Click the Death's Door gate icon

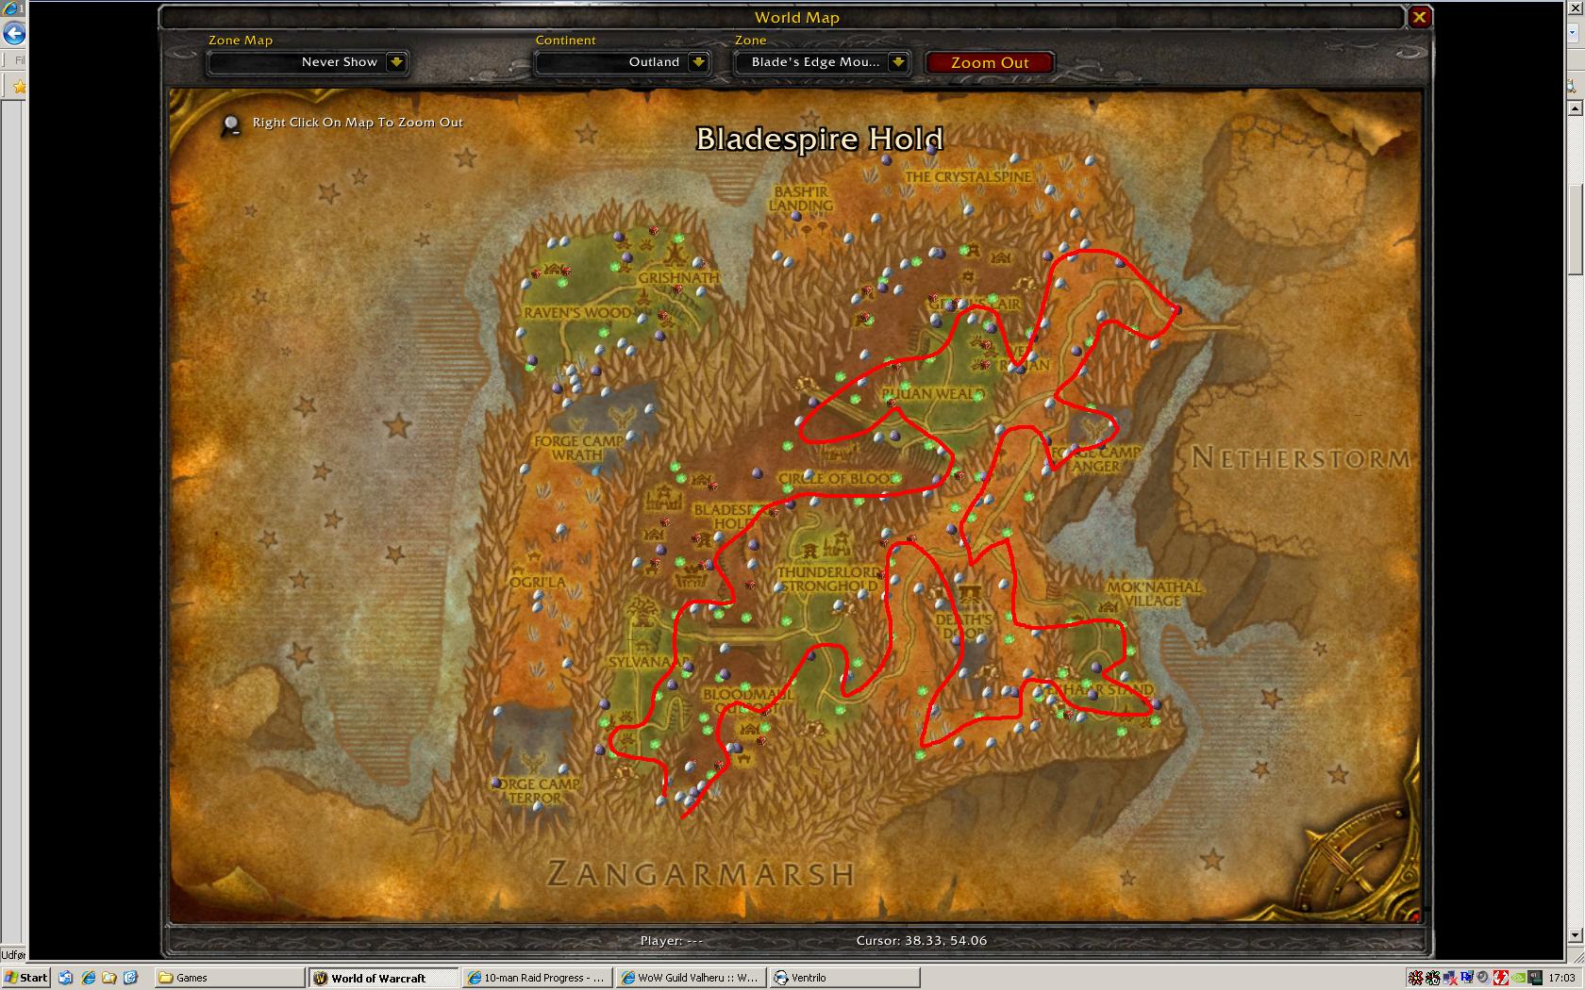pos(970,593)
